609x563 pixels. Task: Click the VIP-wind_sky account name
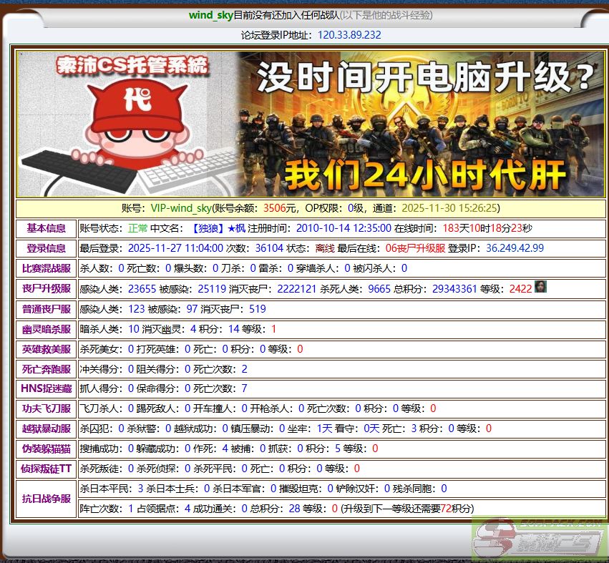pyautogui.click(x=181, y=208)
